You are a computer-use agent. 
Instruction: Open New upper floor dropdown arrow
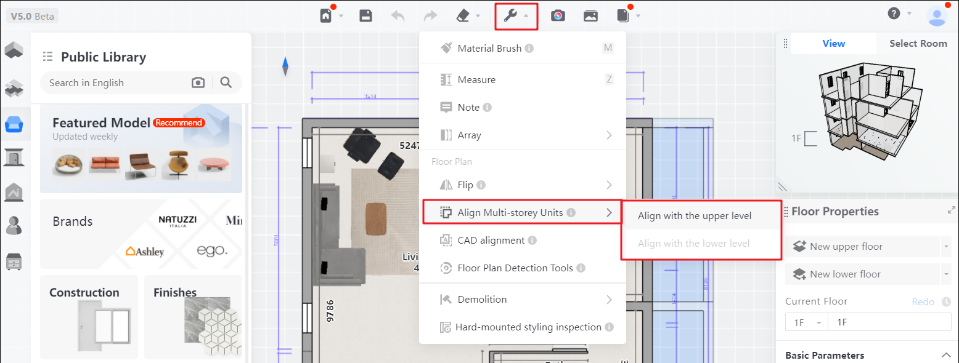945,247
